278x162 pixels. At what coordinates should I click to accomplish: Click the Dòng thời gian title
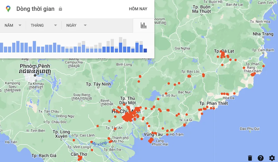click(x=35, y=9)
